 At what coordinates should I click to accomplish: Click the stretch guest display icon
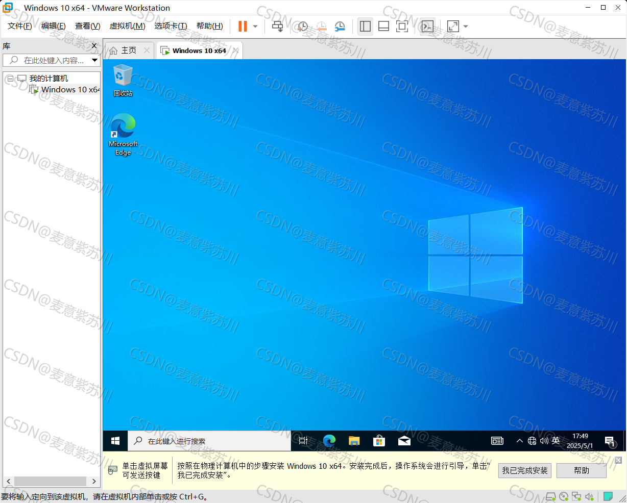pos(453,27)
